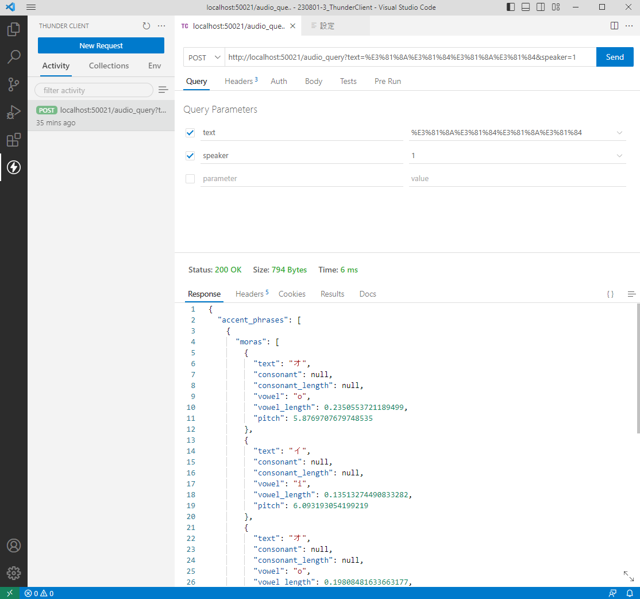The width and height of the screenshot is (640, 599).
Task: Select the Thunder Client lightning icon
Action: (13, 167)
